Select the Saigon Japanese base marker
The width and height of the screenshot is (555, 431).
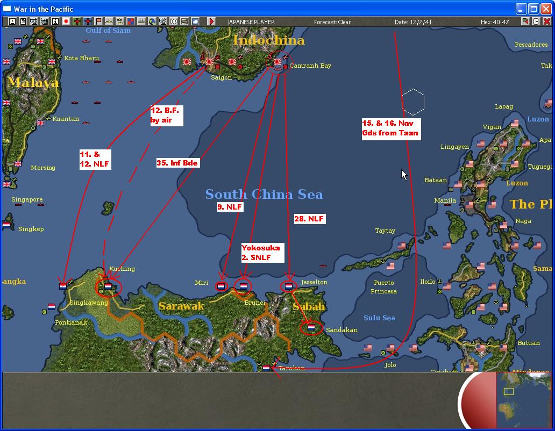coord(210,62)
